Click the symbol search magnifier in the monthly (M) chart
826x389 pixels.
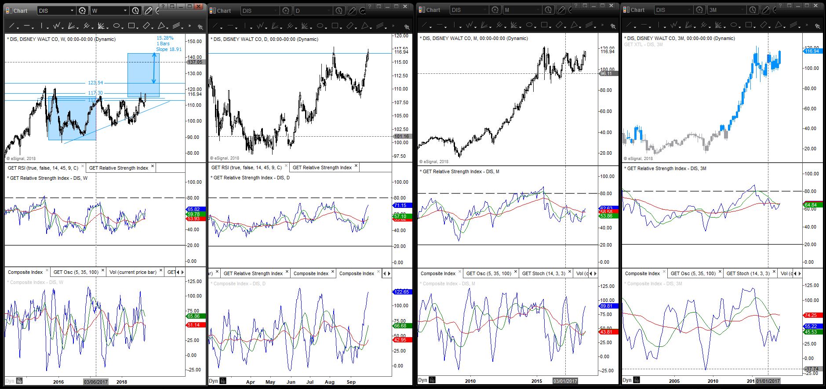tap(613, 26)
